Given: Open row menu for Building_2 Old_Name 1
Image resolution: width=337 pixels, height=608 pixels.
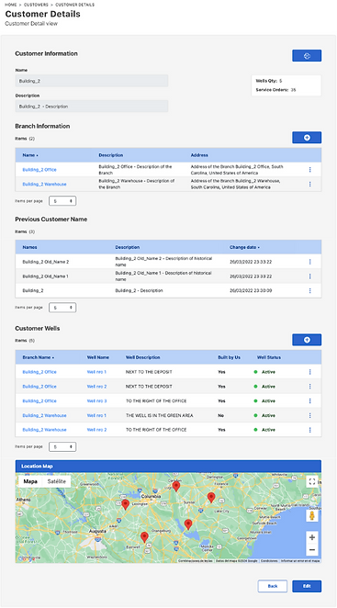Looking at the screenshot, I should tap(309, 276).
